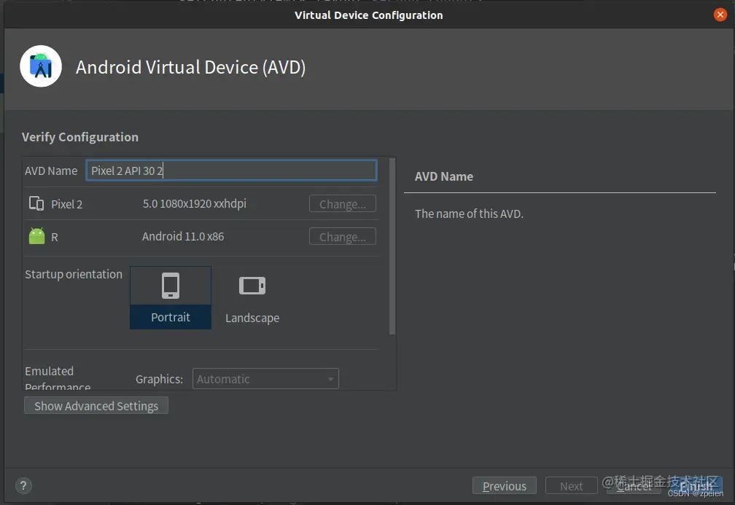The width and height of the screenshot is (735, 505).
Task: Change the Pixel 2 hardware profile
Action: 343,204
